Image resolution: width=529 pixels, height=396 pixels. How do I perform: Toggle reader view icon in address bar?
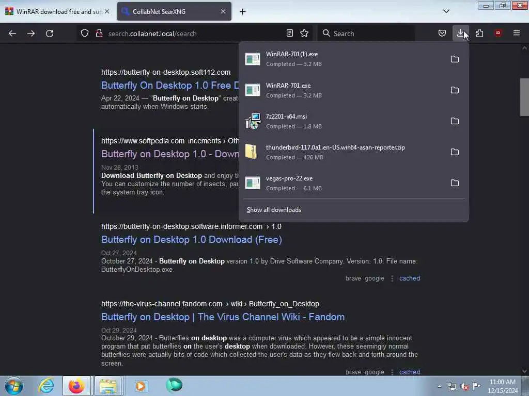click(290, 33)
